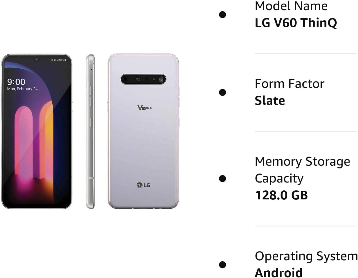Click the battery status icon on phone screen
358x278 pixels.
[65, 60]
